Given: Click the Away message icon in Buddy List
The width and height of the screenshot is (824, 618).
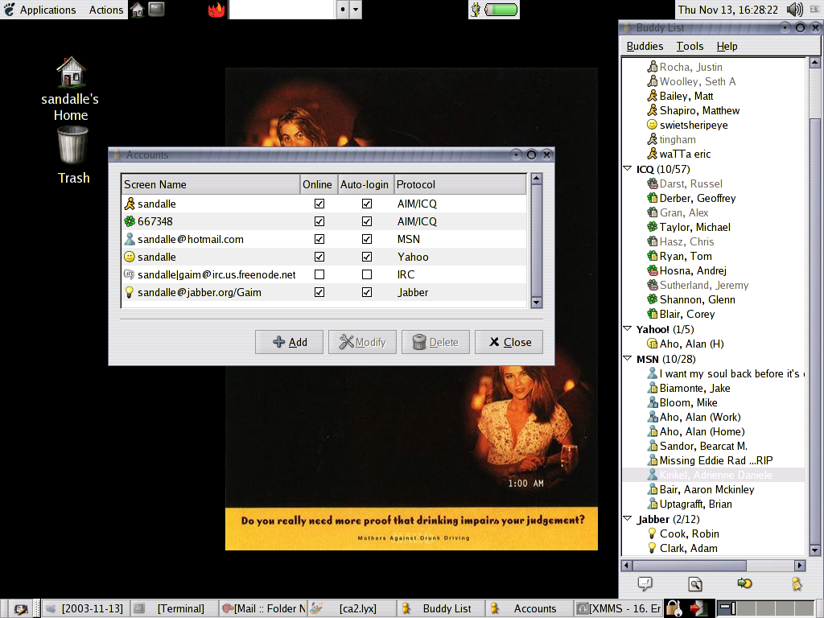Looking at the screenshot, I should point(796,584).
